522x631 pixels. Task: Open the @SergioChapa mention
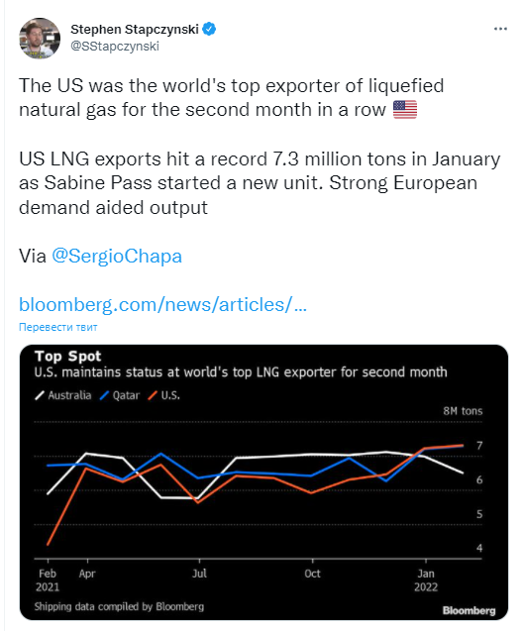pos(117,256)
